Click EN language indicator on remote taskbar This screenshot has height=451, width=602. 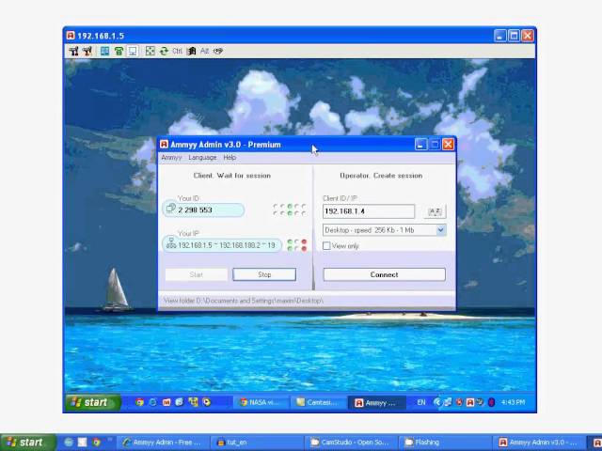[421, 402]
